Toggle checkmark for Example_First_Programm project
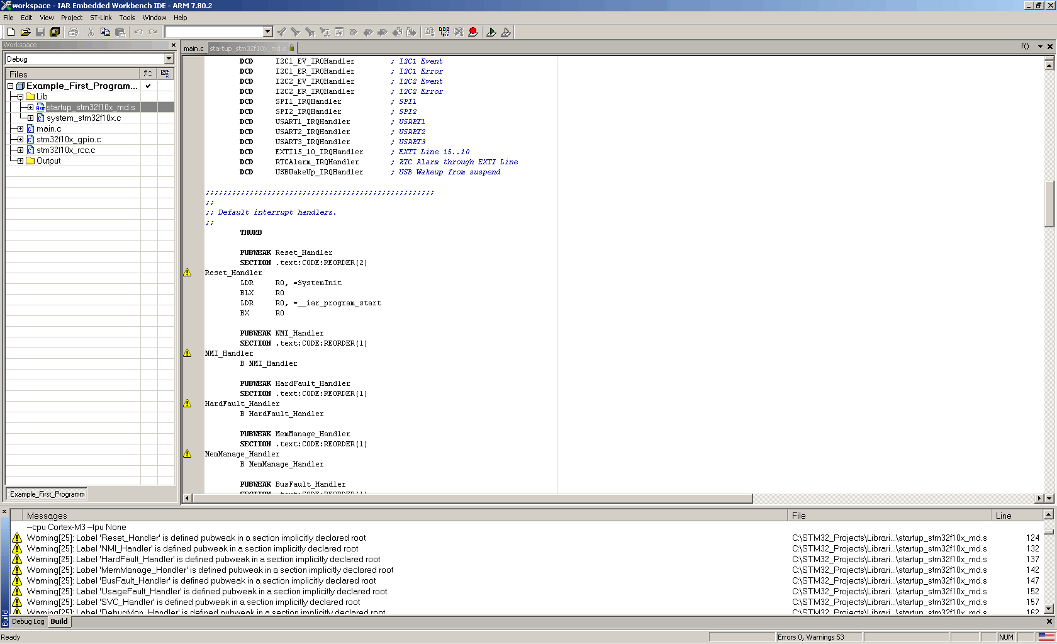Image resolution: width=1057 pixels, height=644 pixels. pyautogui.click(x=148, y=86)
